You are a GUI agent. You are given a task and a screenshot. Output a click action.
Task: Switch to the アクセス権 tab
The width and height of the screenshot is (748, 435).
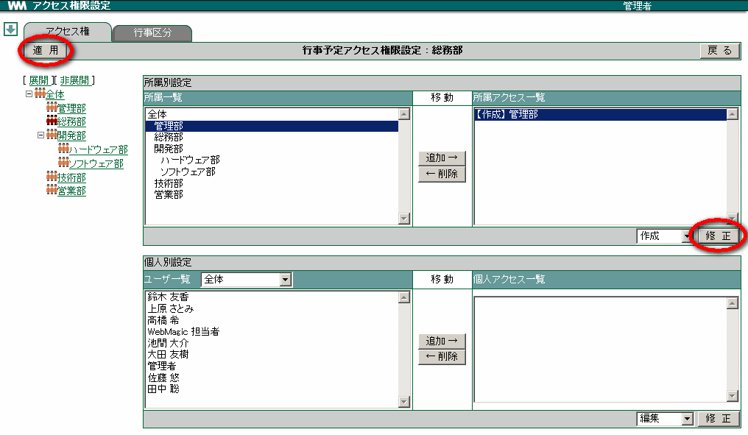(68, 32)
